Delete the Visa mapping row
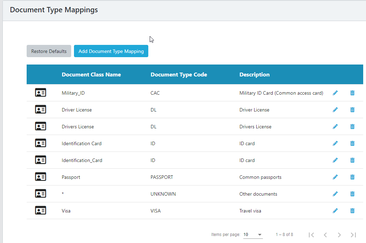This screenshot has width=366, height=243. 352,211
